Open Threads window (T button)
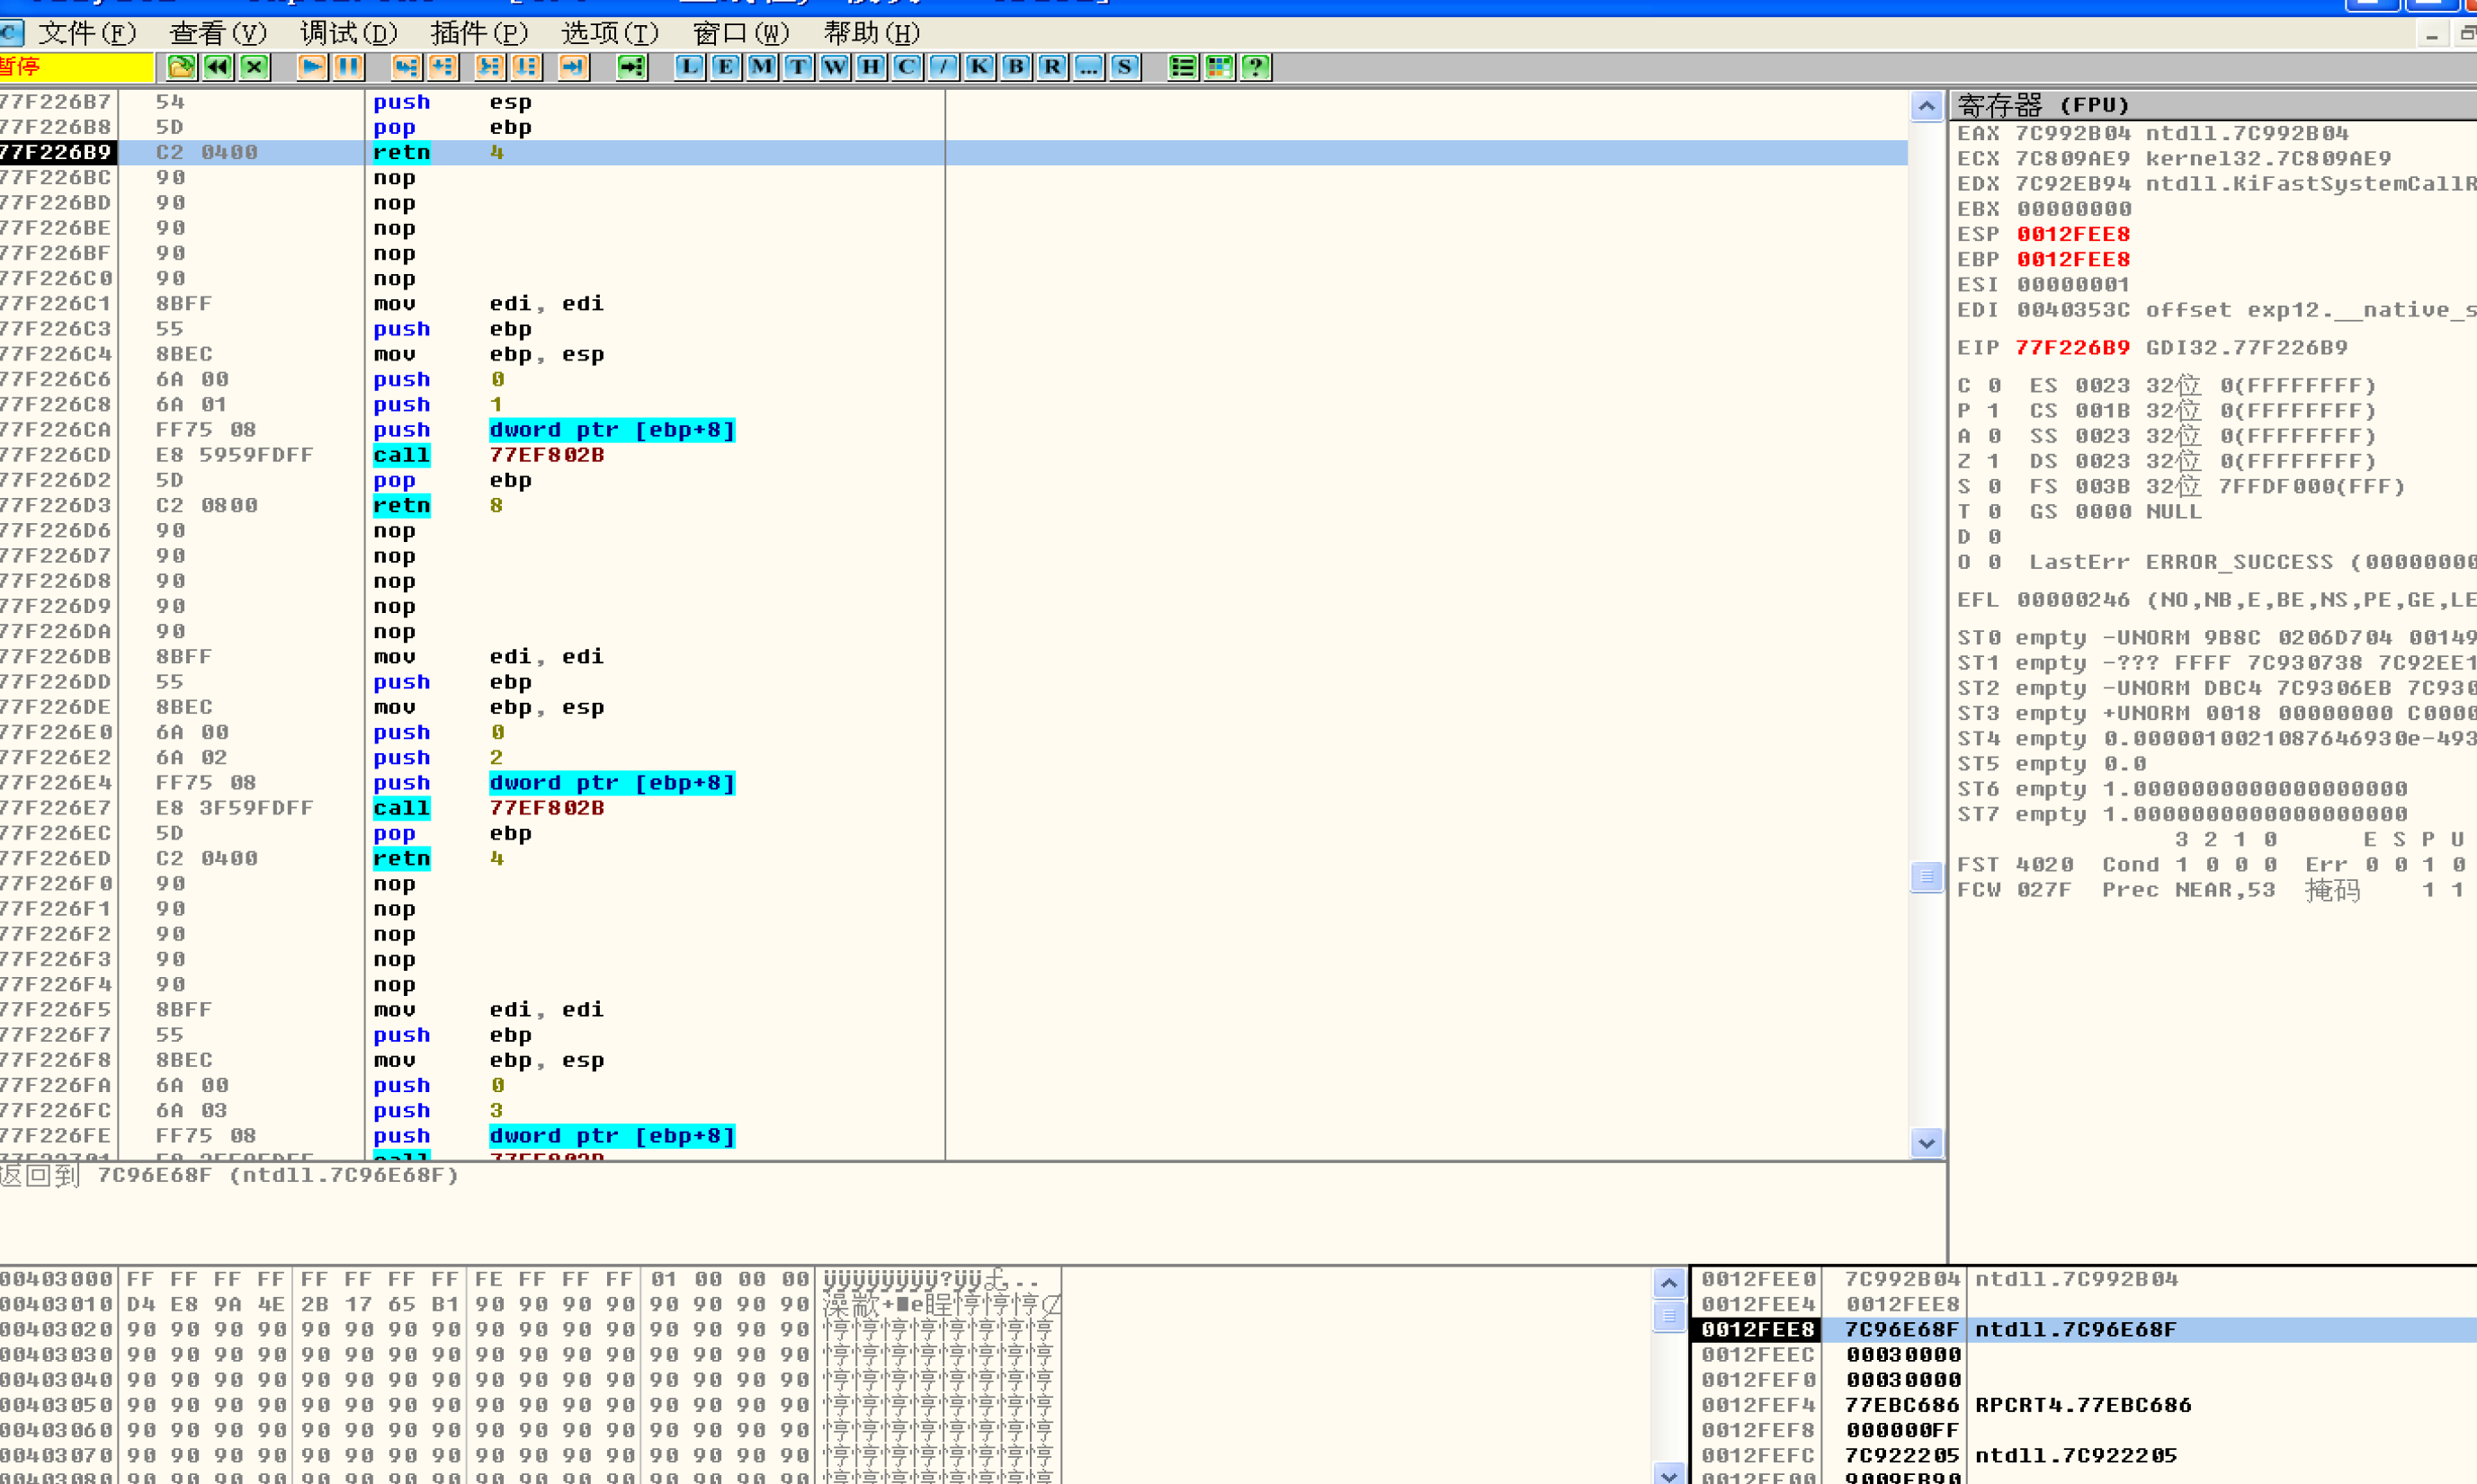The image size is (2477, 1484). [799, 67]
